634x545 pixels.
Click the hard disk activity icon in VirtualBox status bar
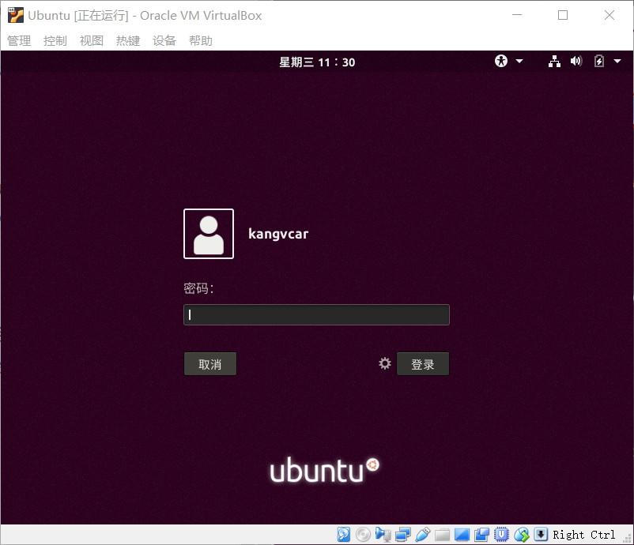click(x=344, y=535)
